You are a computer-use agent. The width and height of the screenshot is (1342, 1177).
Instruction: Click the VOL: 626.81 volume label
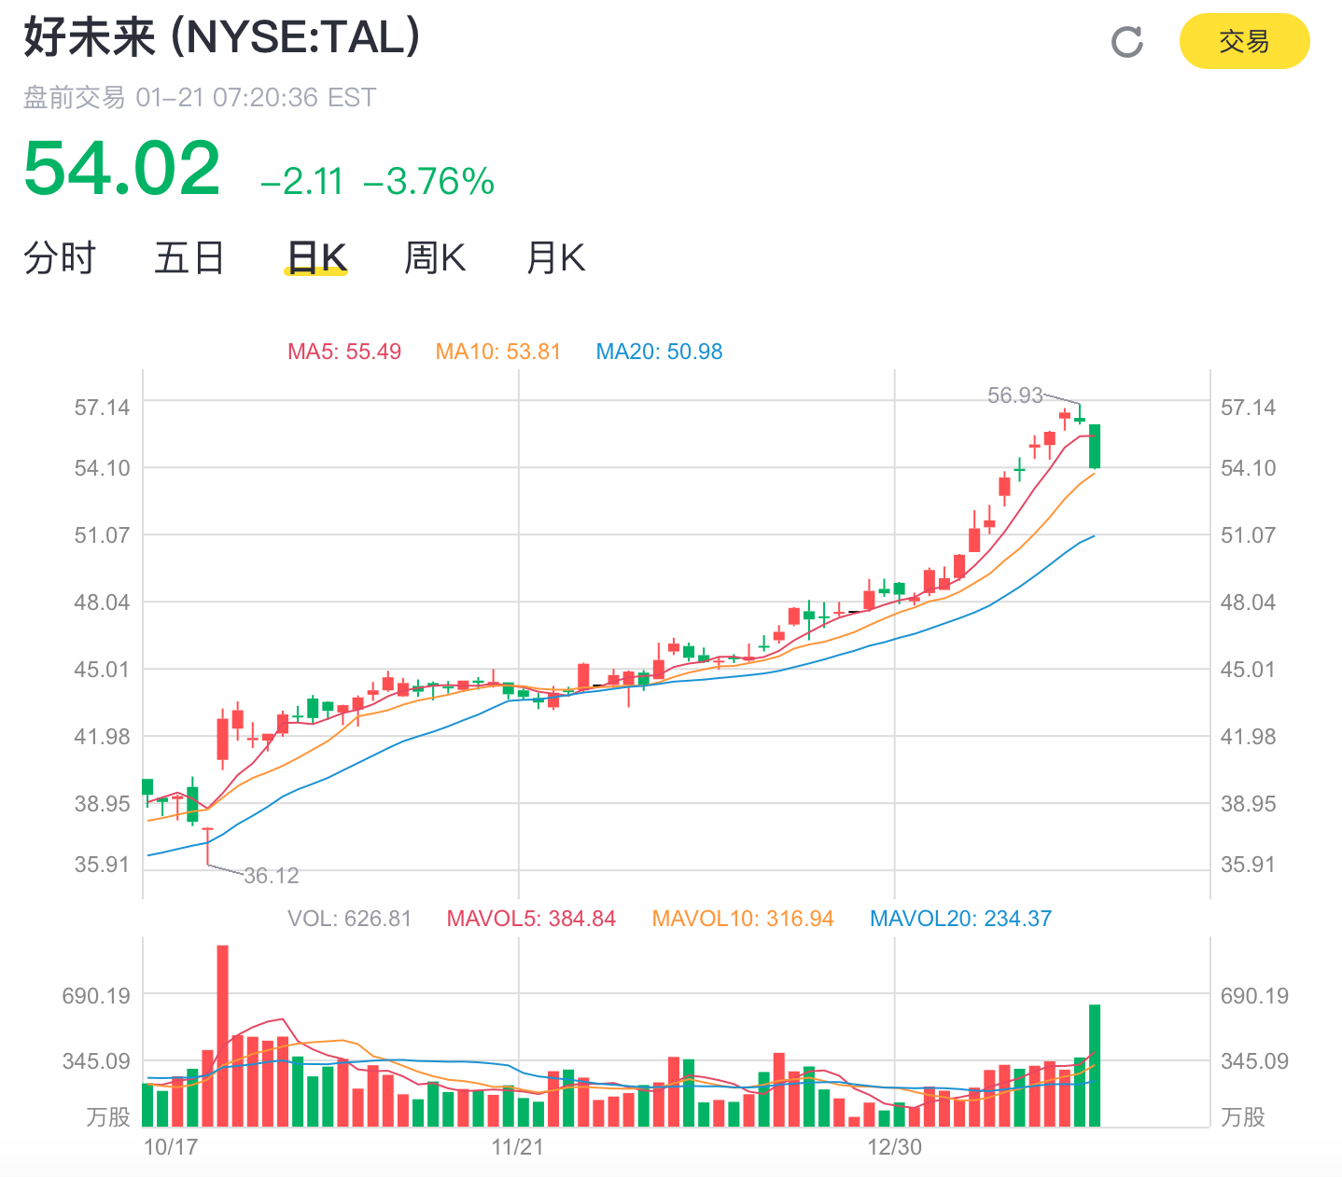tap(350, 919)
